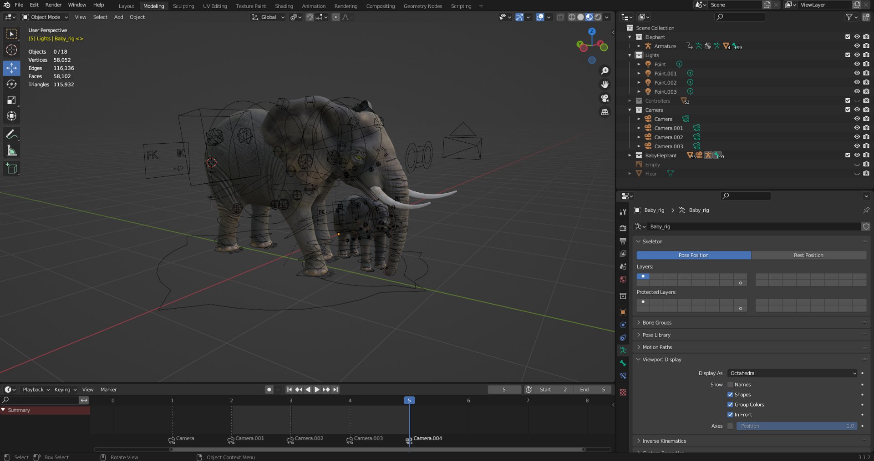Uncheck the Group Colors checkbox
The image size is (874, 461).
pyautogui.click(x=730, y=405)
